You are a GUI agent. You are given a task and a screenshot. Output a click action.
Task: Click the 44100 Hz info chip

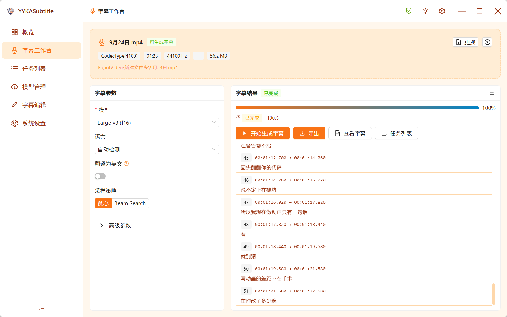tap(177, 56)
